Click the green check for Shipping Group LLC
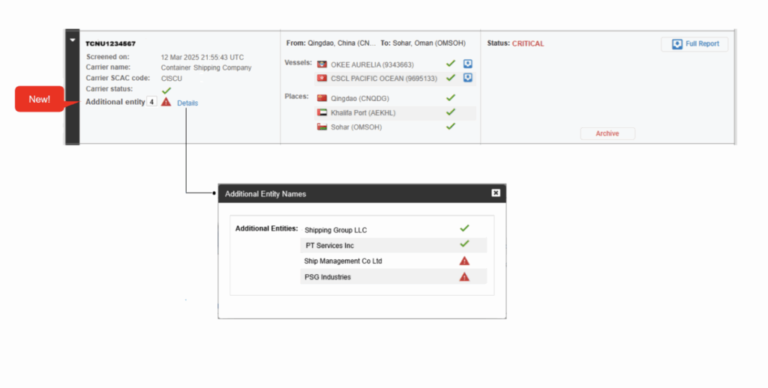The width and height of the screenshot is (768, 388). click(x=464, y=228)
